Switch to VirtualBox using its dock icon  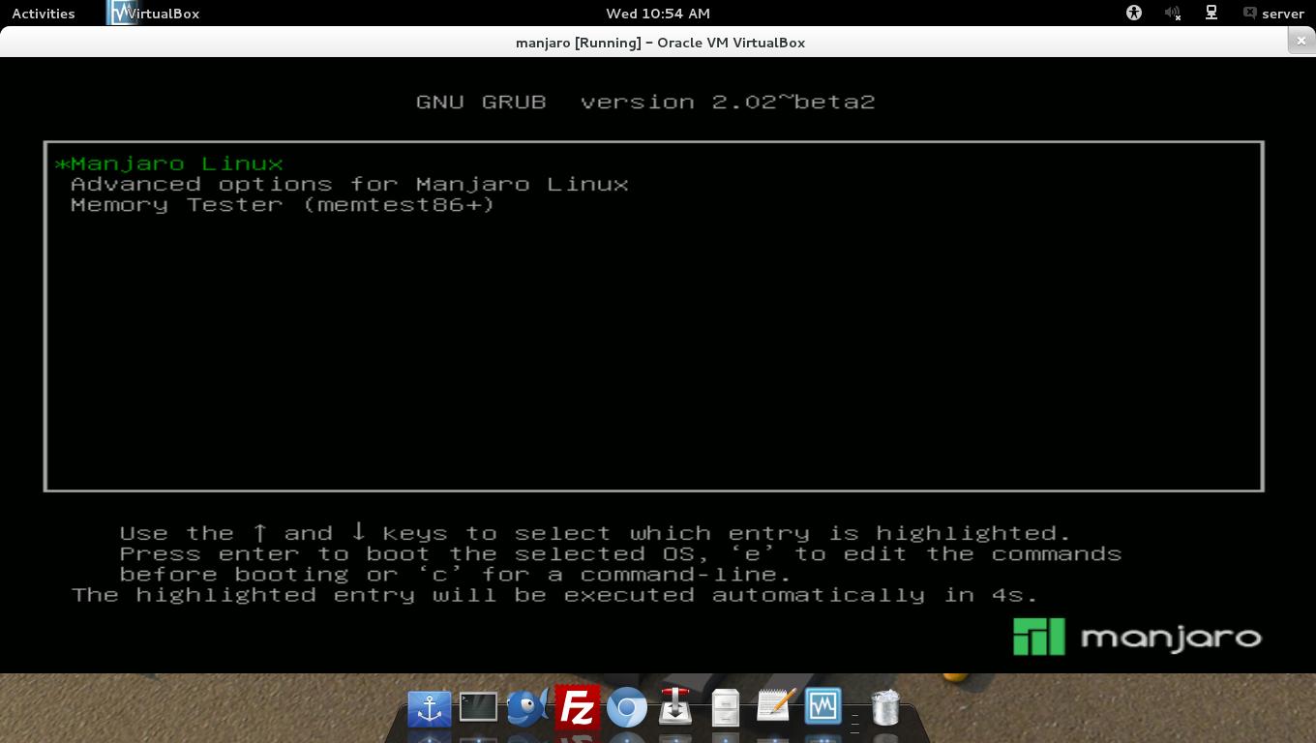(x=823, y=706)
